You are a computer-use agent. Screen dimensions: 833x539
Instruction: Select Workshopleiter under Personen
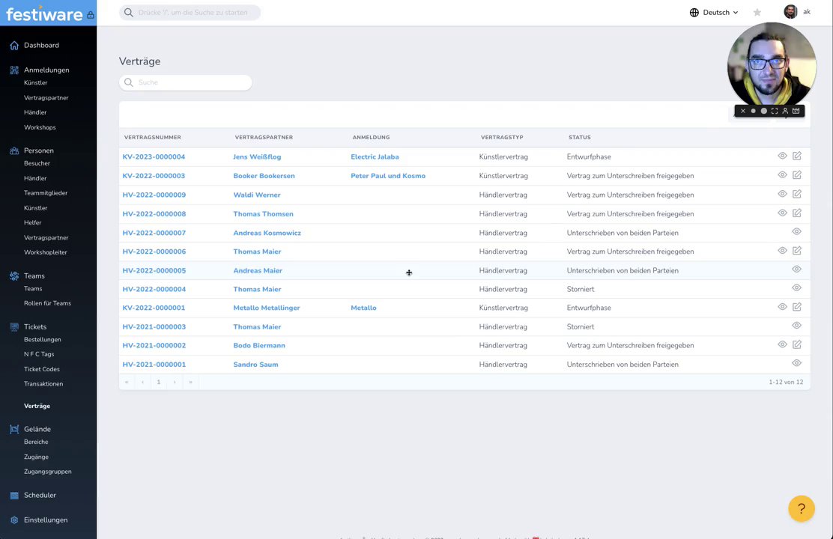[x=45, y=252]
